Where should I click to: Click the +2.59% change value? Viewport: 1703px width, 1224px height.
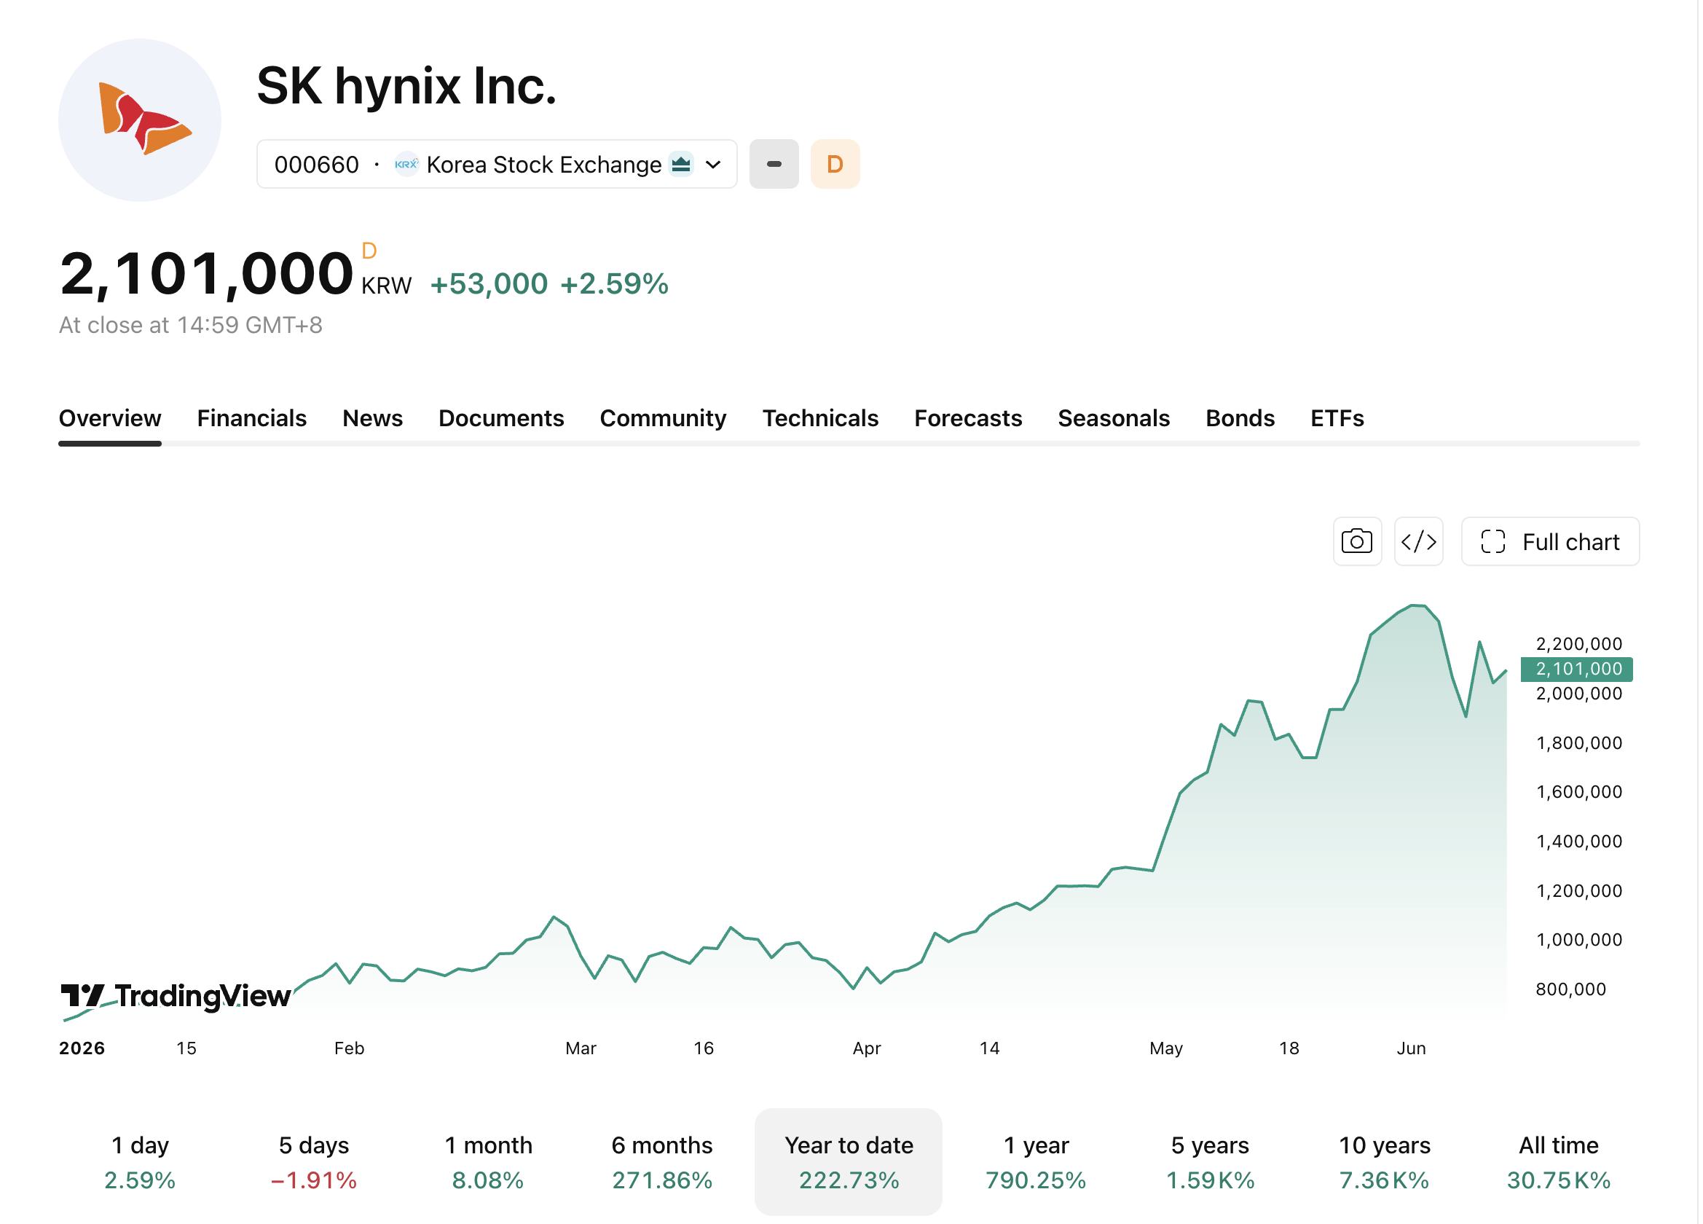click(x=614, y=284)
